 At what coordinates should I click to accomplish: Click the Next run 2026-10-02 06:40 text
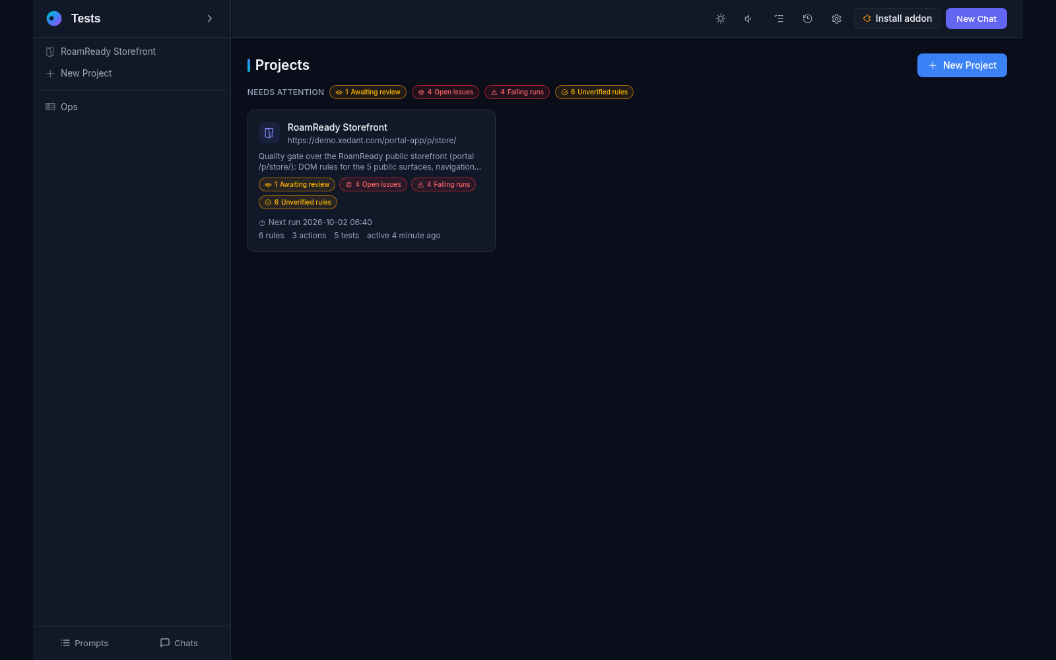pos(320,222)
